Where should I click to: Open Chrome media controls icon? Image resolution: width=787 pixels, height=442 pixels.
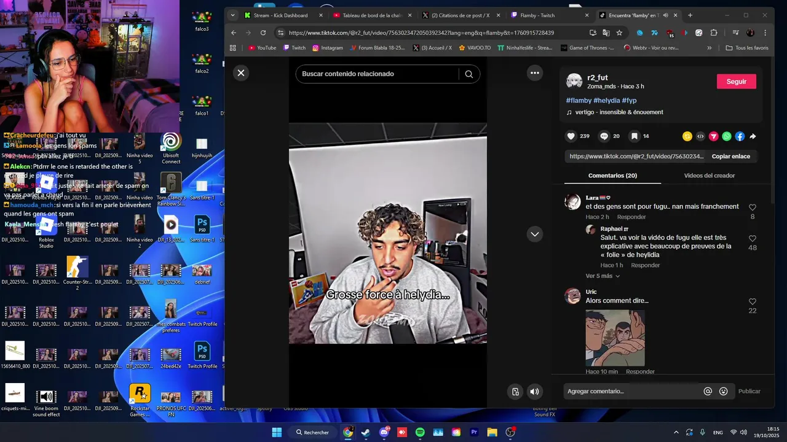point(735,33)
